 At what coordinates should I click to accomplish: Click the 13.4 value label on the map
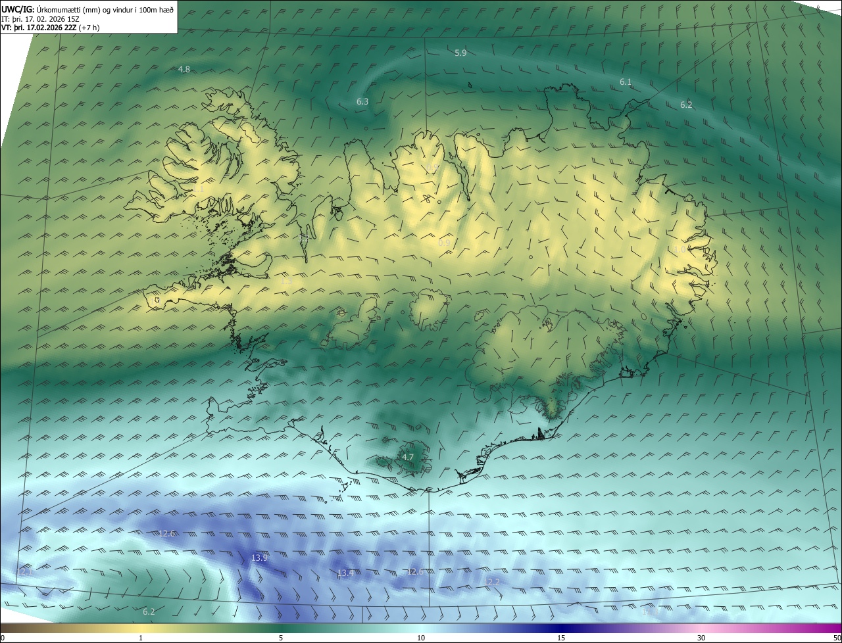[x=346, y=573]
